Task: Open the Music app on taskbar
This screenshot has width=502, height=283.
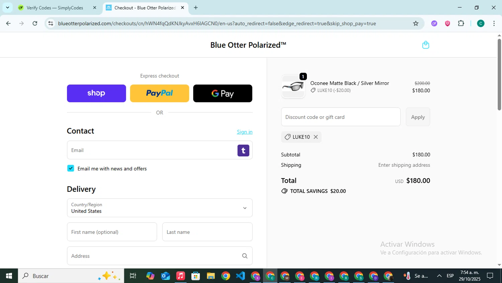Action: [180, 276]
